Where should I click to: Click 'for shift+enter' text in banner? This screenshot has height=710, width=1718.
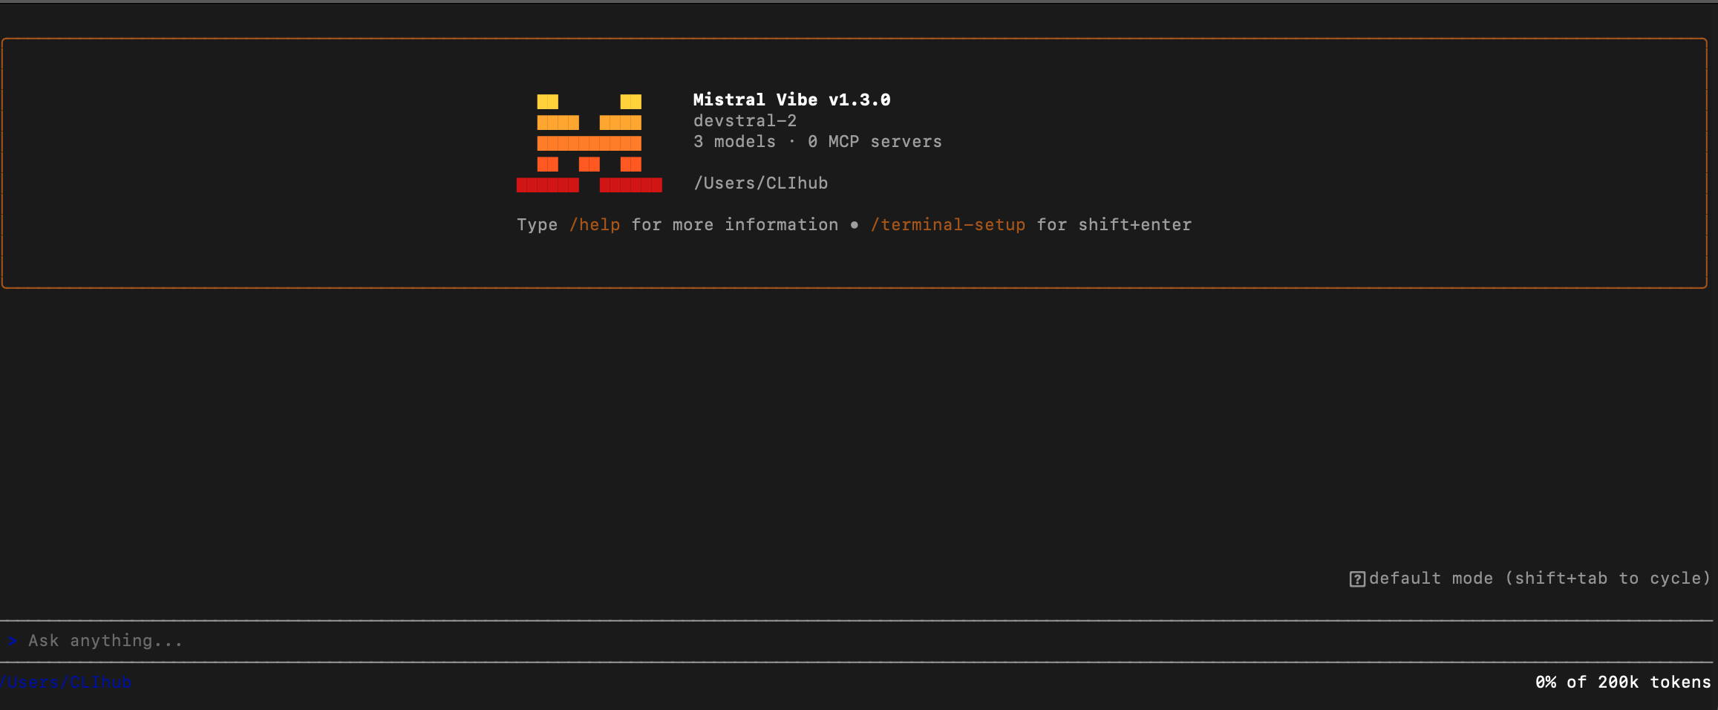(1114, 225)
